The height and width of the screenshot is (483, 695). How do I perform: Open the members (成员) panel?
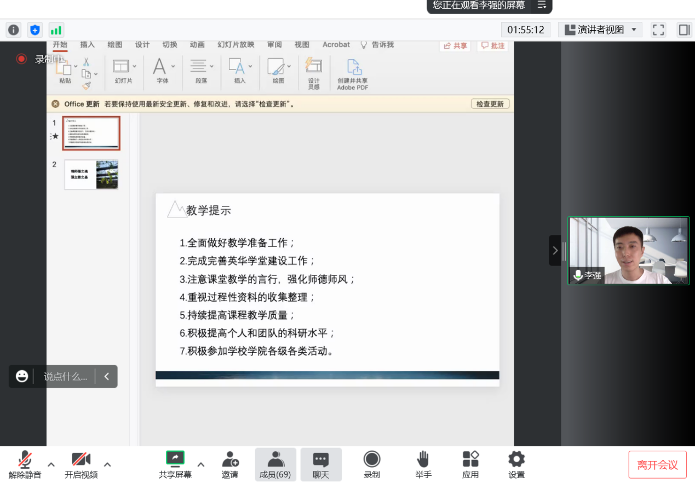click(275, 465)
